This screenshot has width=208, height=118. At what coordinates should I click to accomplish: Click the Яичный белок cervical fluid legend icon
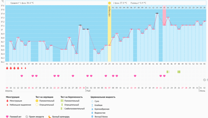click(93, 117)
